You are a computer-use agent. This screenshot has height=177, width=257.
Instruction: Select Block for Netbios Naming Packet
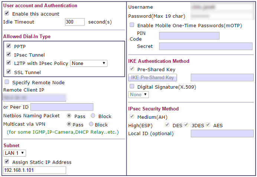coord(93,116)
